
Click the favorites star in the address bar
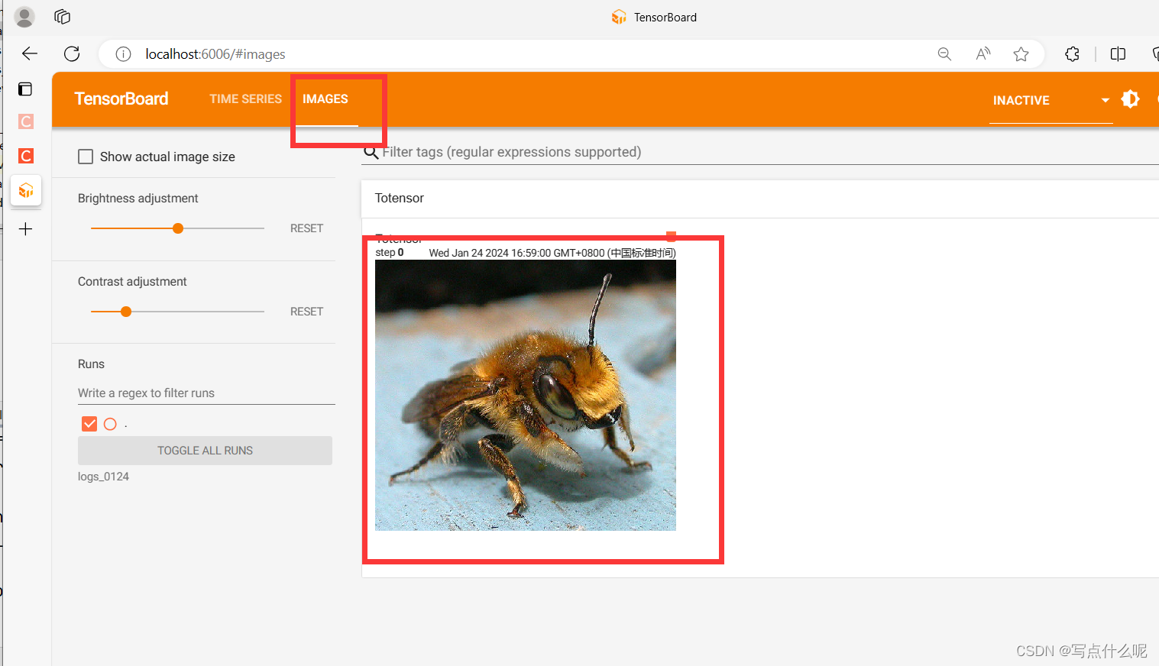pyautogui.click(x=1021, y=53)
